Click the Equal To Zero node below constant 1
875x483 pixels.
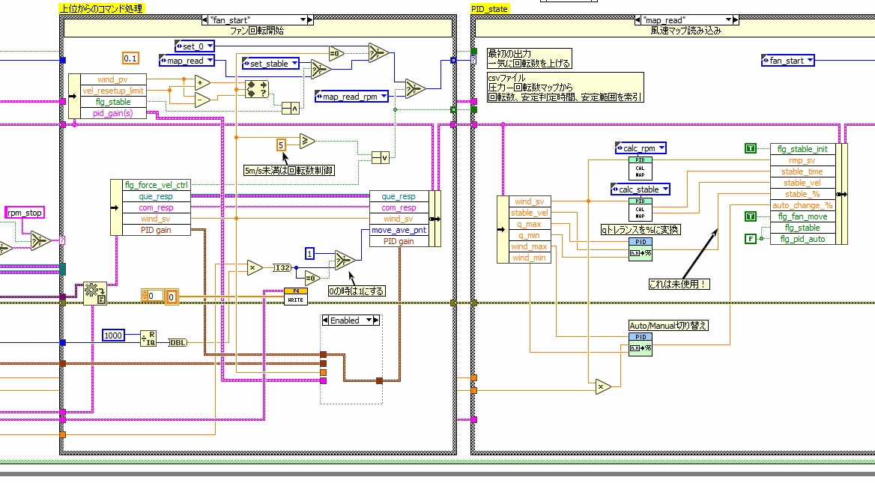click(x=312, y=278)
